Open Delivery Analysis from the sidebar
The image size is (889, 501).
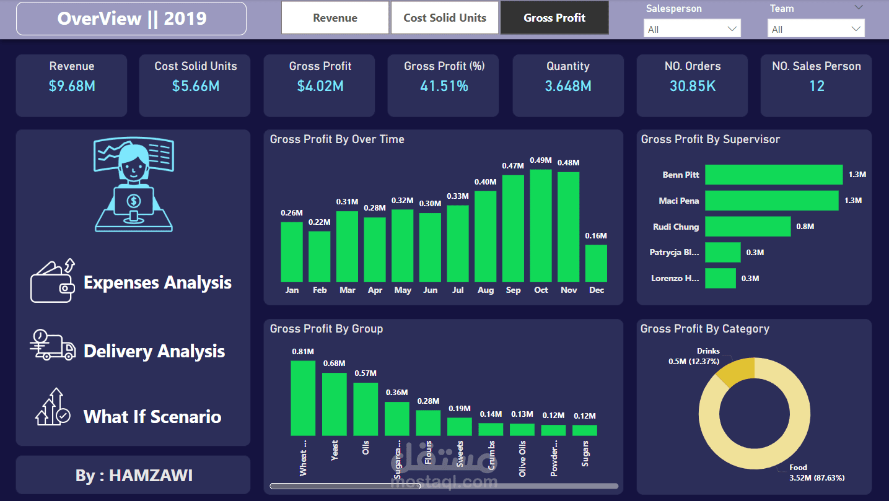pyautogui.click(x=154, y=351)
